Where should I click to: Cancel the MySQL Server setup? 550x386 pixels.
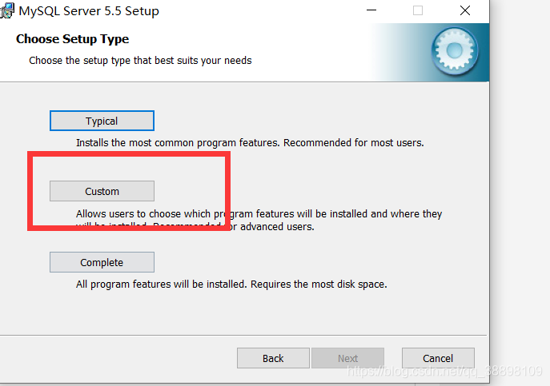(438, 358)
